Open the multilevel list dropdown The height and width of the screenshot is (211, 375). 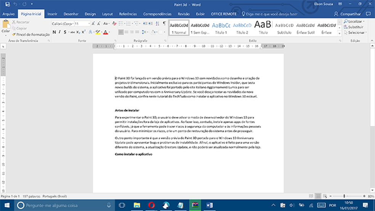[140, 23]
